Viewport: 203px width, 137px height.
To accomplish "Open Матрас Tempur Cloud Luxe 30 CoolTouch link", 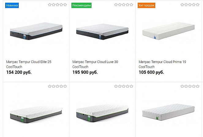I will 95,64.
